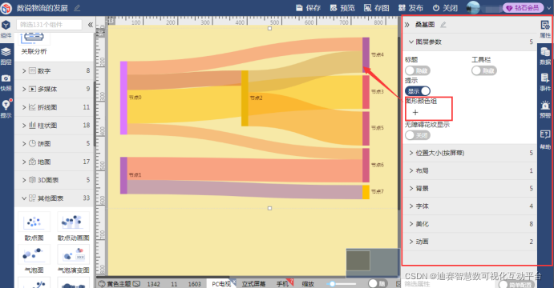
Task: Rename 桑基图 with pencil icon
Action: point(443,25)
